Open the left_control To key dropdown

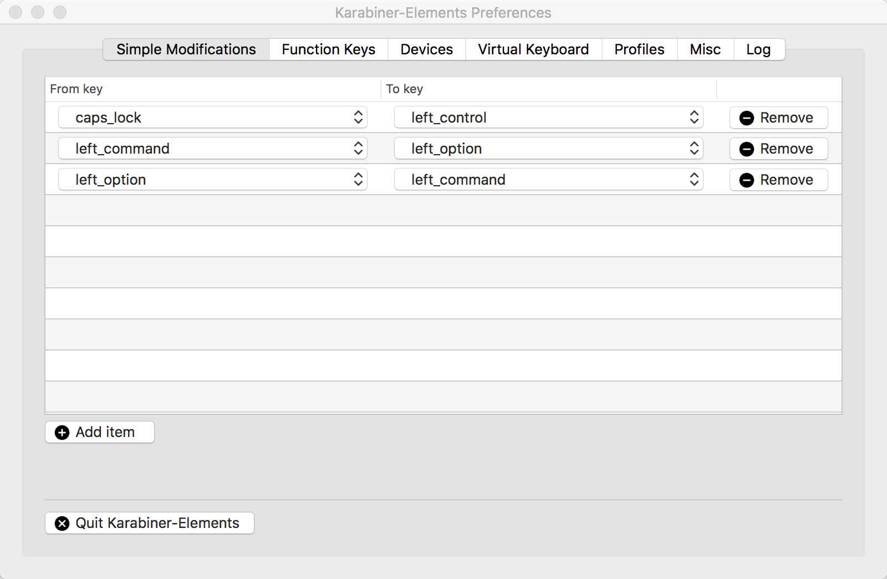point(549,118)
